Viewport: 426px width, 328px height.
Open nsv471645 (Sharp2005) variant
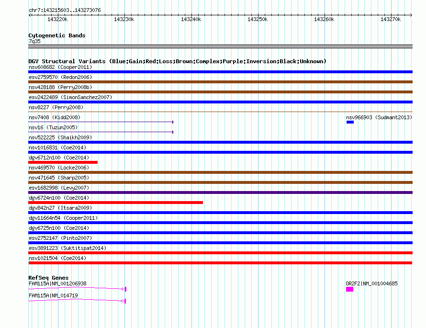pyautogui.click(x=59, y=178)
